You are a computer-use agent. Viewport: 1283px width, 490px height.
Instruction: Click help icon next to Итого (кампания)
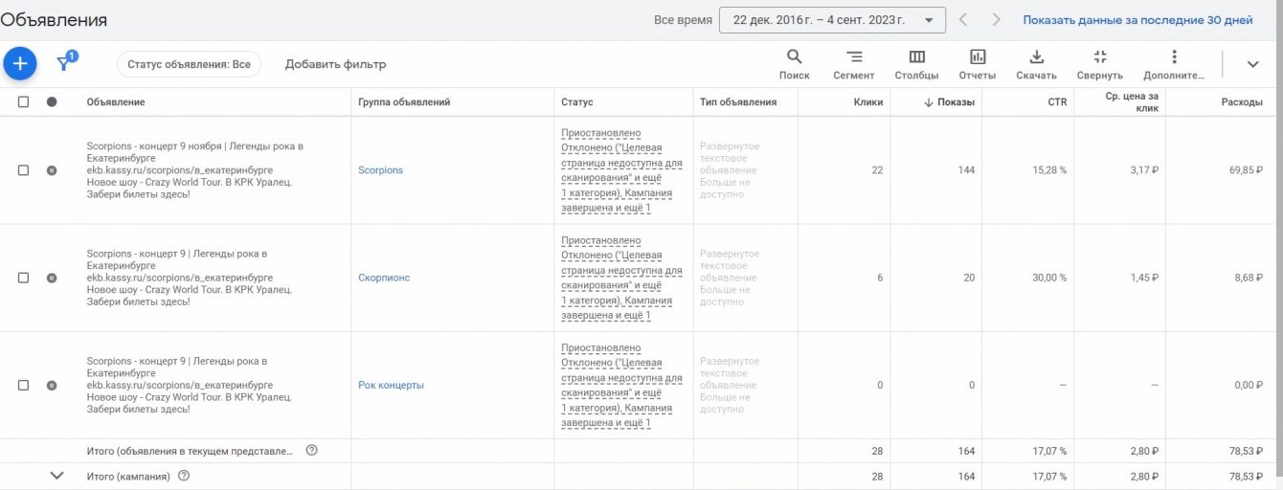[x=184, y=476]
